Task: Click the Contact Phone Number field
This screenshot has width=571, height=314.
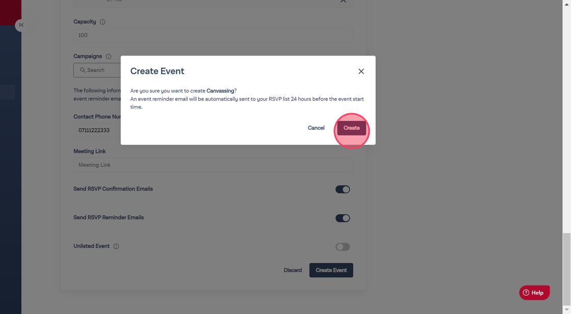Action: [x=98, y=130]
